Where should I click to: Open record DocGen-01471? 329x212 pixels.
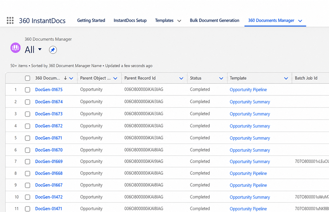(49, 209)
